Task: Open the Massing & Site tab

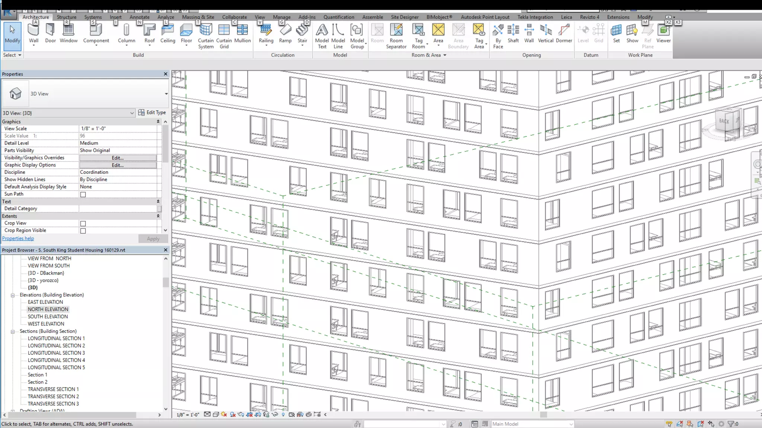Action: click(x=198, y=17)
